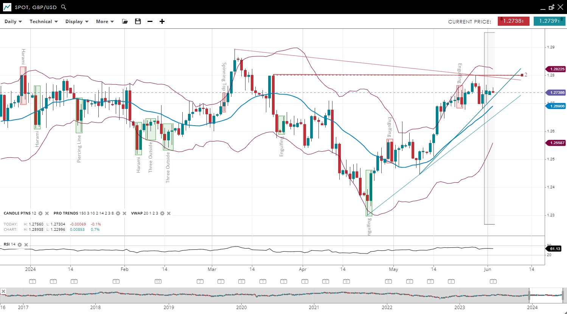
Task: Open a saved chart with folder icon
Action: [x=125, y=22]
